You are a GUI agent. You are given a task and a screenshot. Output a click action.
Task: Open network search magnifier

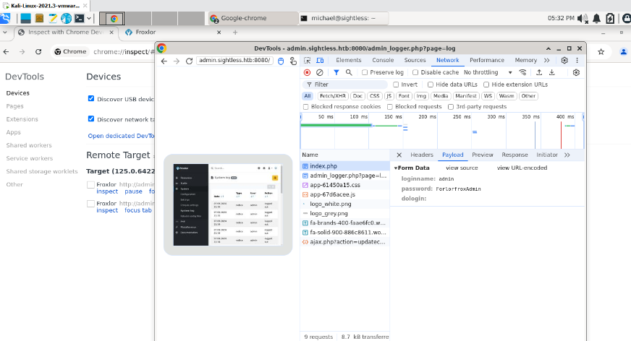[349, 72]
